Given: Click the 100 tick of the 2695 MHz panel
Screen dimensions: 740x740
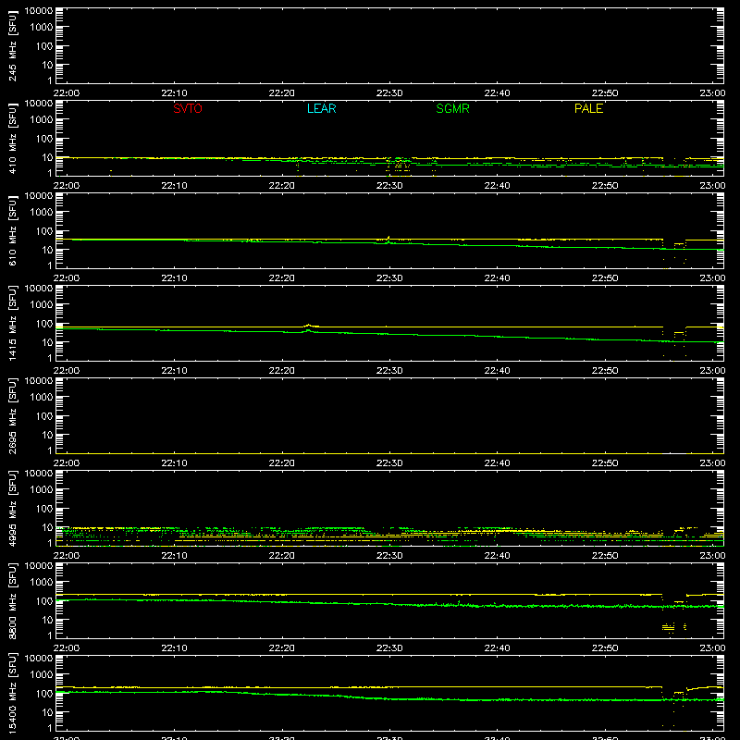Looking at the screenshot, I should 44,416.
